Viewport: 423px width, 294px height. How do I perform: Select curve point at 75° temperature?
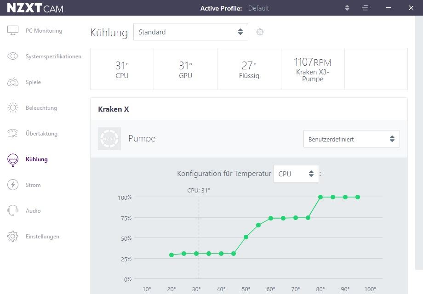(308, 218)
